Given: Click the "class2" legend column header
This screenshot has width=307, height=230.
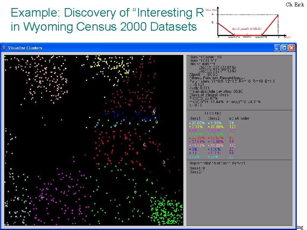Looking at the screenshot, I should coord(214,118).
